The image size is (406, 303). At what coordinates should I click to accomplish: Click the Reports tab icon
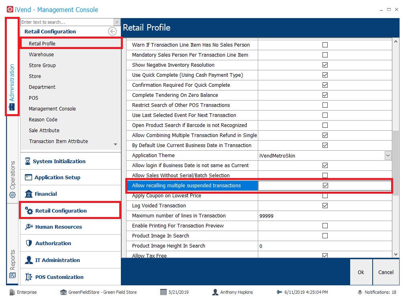(x=12, y=275)
